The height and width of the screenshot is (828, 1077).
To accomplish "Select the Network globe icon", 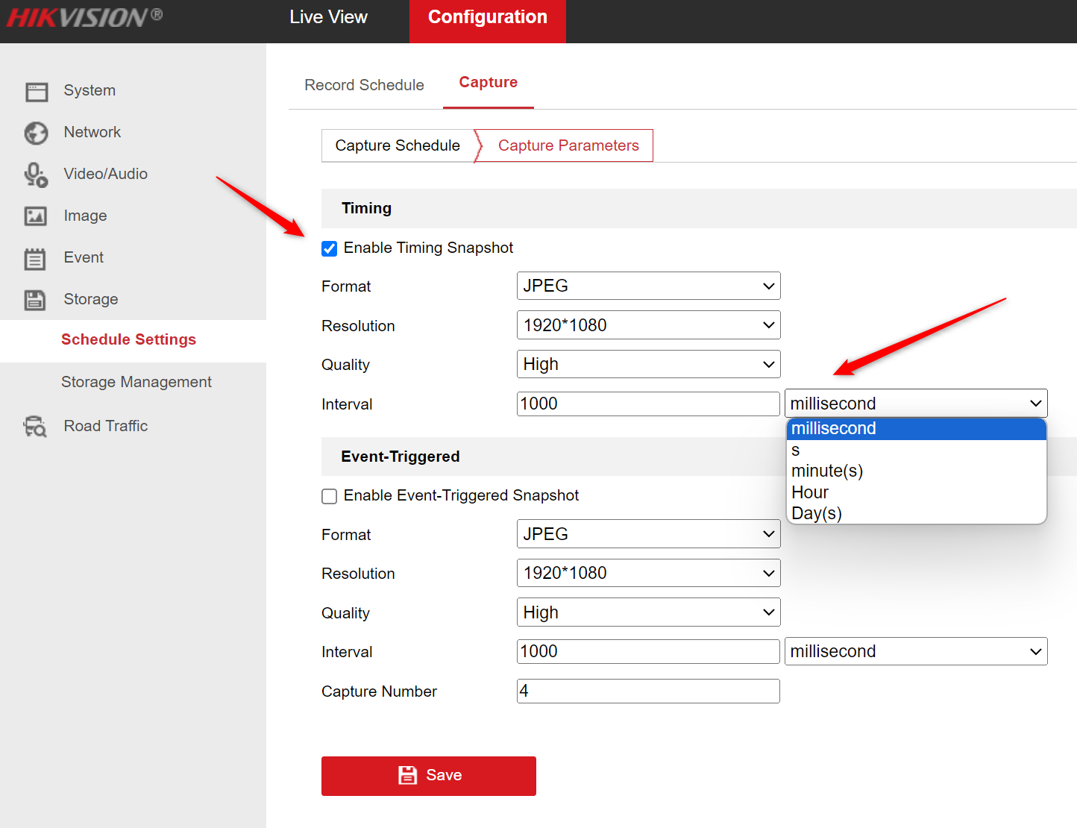I will pyautogui.click(x=36, y=132).
